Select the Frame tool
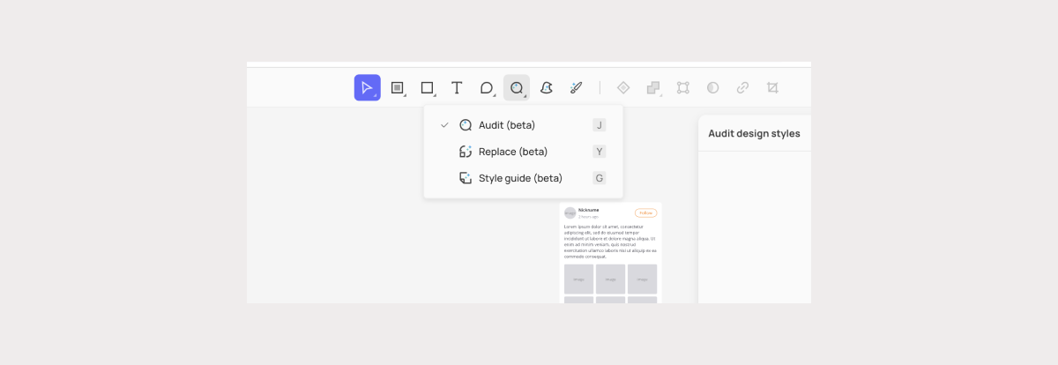Viewport: 1058px width, 365px height. pyautogui.click(x=397, y=87)
